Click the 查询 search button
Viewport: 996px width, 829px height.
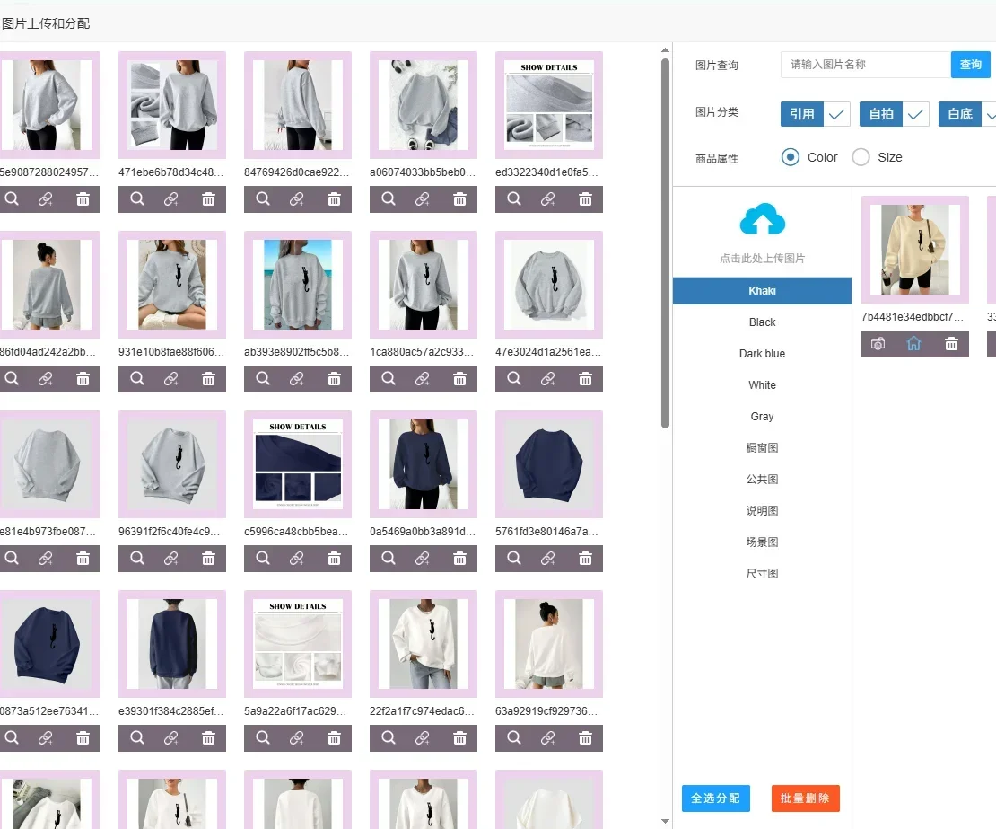(971, 65)
